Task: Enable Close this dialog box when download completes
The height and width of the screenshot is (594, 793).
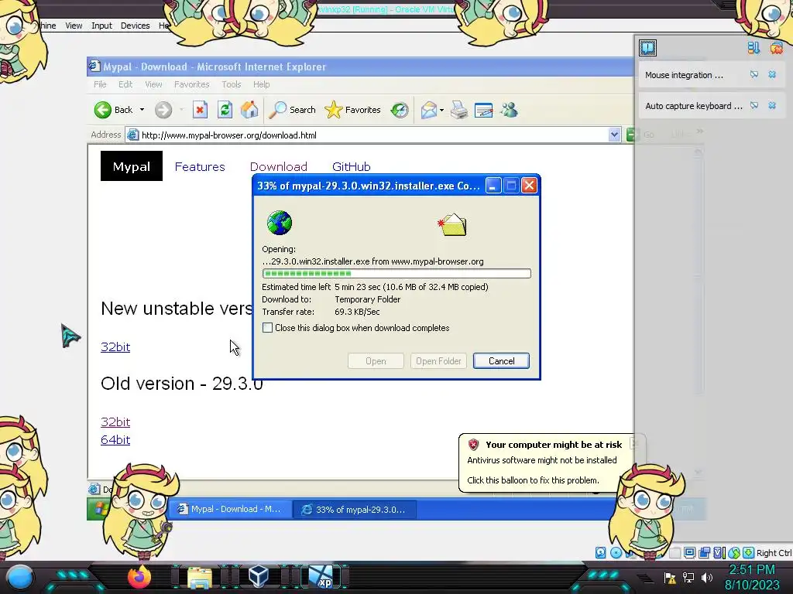Action: point(267,328)
